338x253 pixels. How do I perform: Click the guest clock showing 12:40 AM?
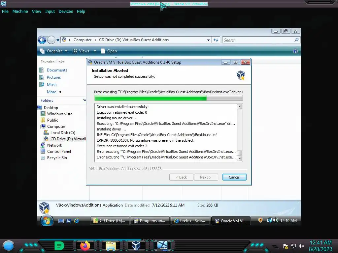point(288,221)
